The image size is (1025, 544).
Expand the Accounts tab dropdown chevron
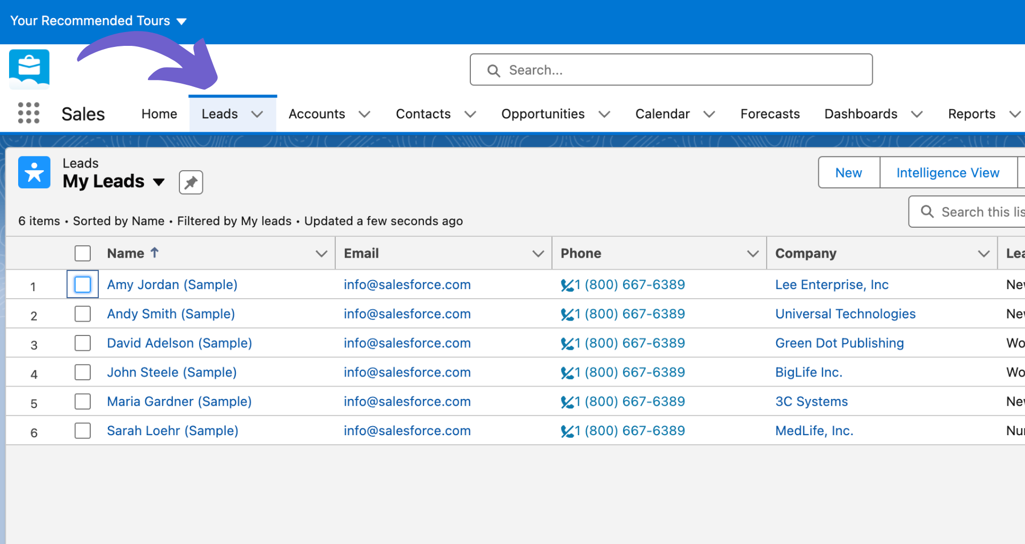tap(365, 114)
